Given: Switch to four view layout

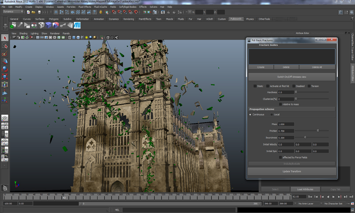Looking at the screenshot, I should pyautogui.click(x=5, y=126).
